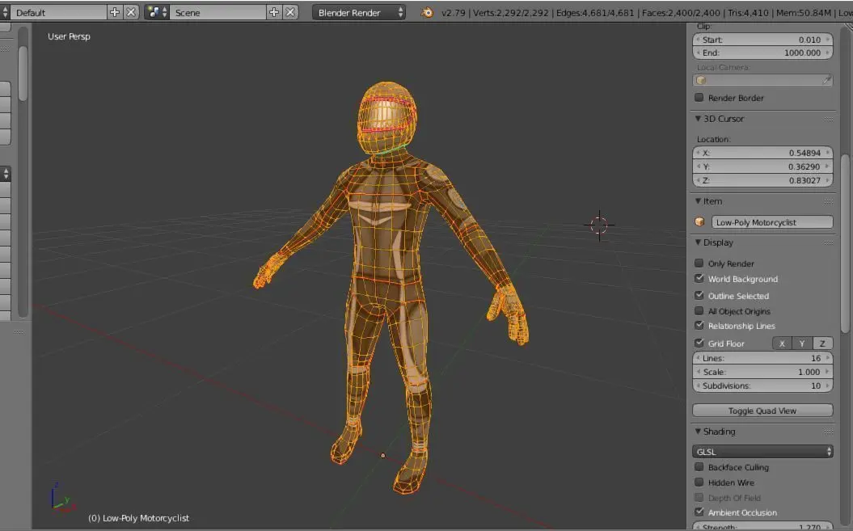Increase Clip End using its right arrow
This screenshot has width=853, height=531.
(828, 53)
